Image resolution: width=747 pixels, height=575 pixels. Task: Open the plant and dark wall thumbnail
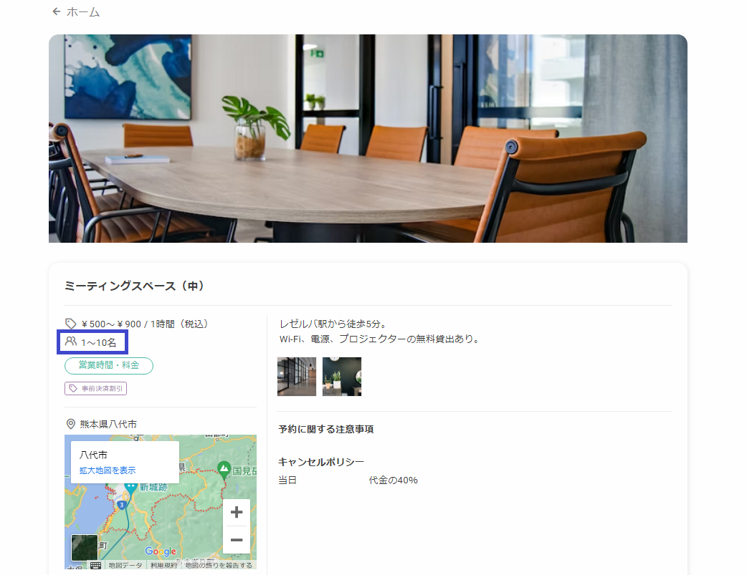(x=342, y=377)
